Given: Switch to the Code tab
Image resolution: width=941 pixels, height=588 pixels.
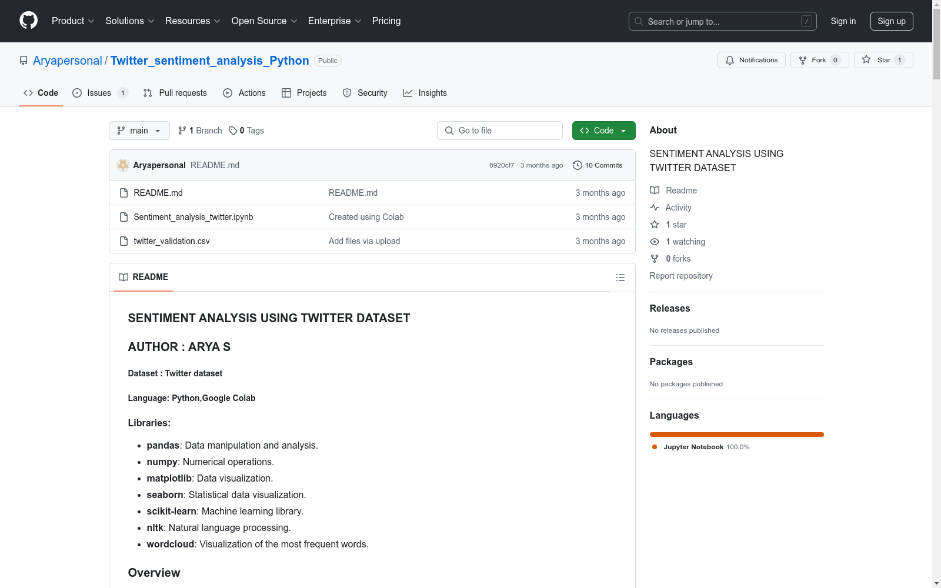Looking at the screenshot, I should 41,93.
